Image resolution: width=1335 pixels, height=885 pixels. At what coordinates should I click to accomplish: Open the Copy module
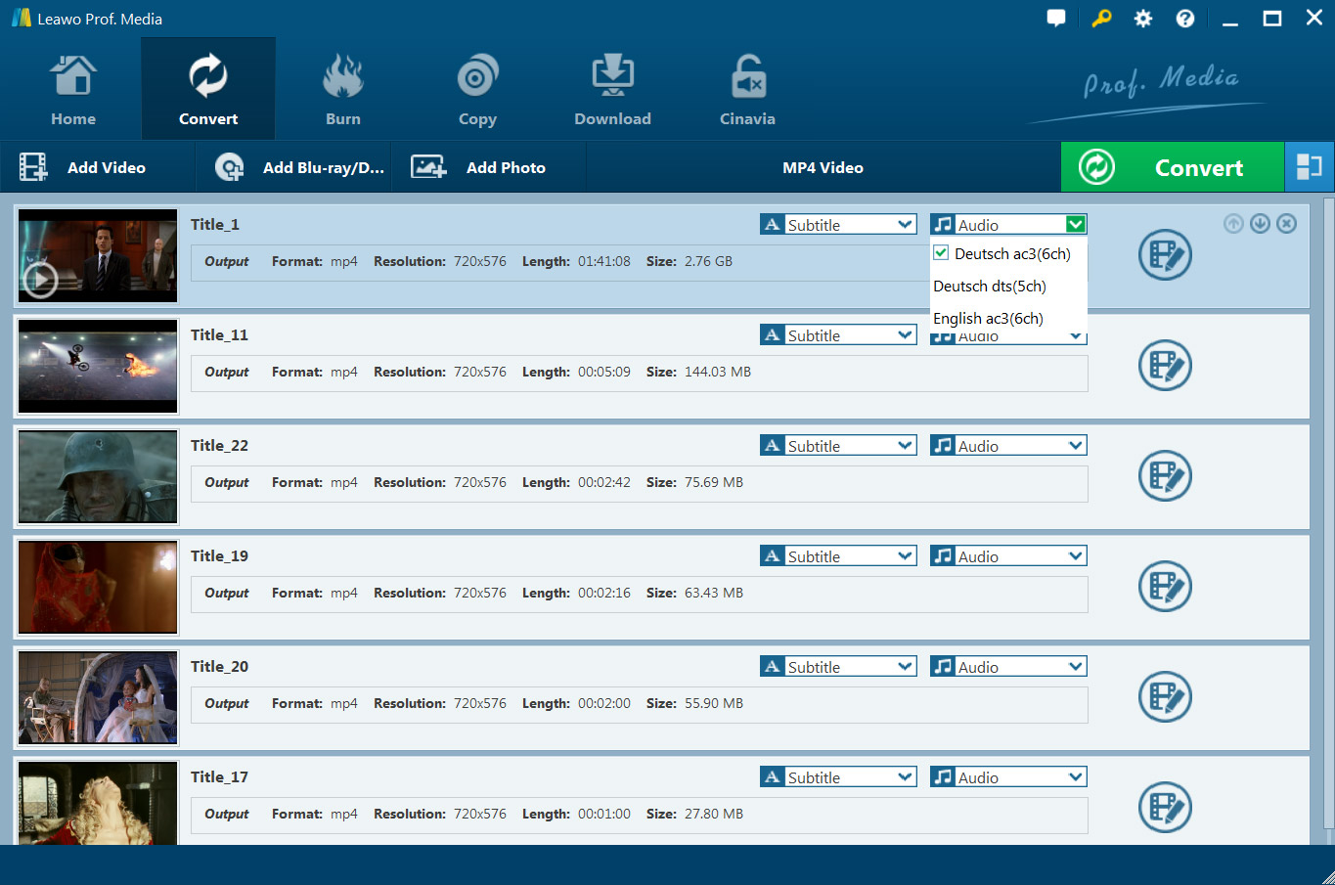click(x=477, y=89)
